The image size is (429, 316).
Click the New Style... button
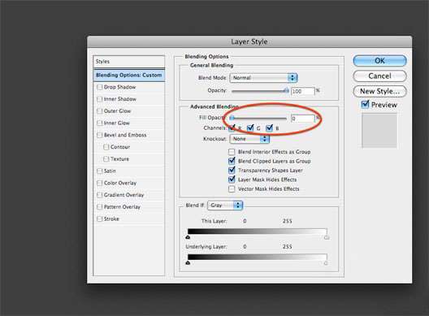[379, 91]
